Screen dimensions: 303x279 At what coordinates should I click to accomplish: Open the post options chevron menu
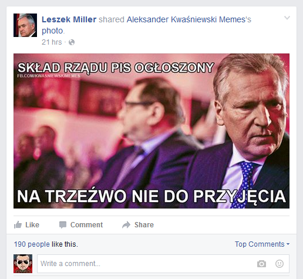coord(287,18)
